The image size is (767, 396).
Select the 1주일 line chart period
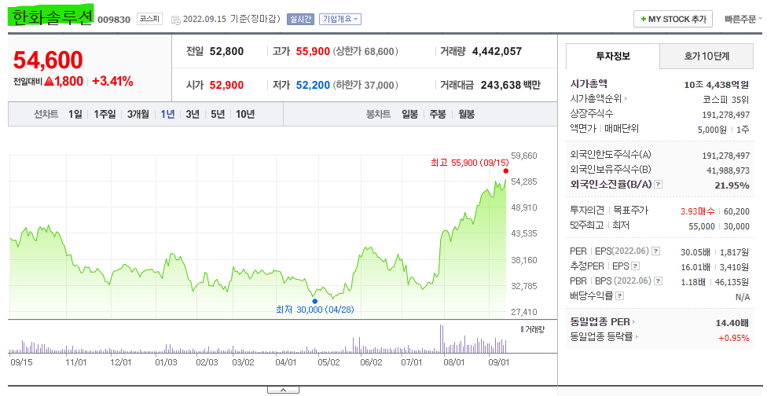[105, 114]
